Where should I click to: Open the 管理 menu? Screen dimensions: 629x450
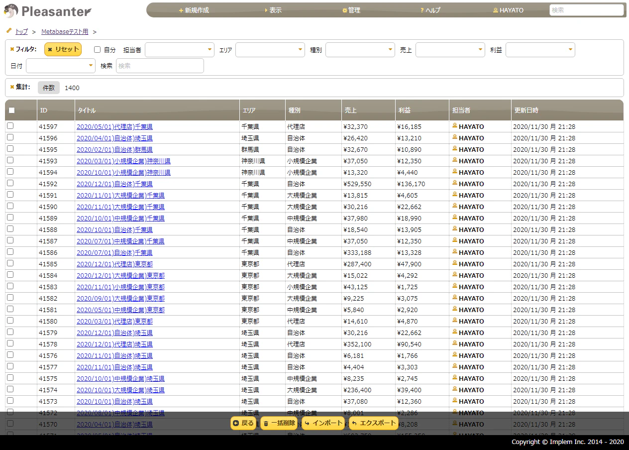tap(351, 10)
